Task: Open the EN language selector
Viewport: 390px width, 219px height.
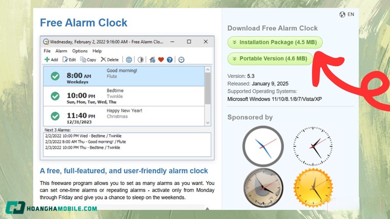Action: tap(346, 15)
